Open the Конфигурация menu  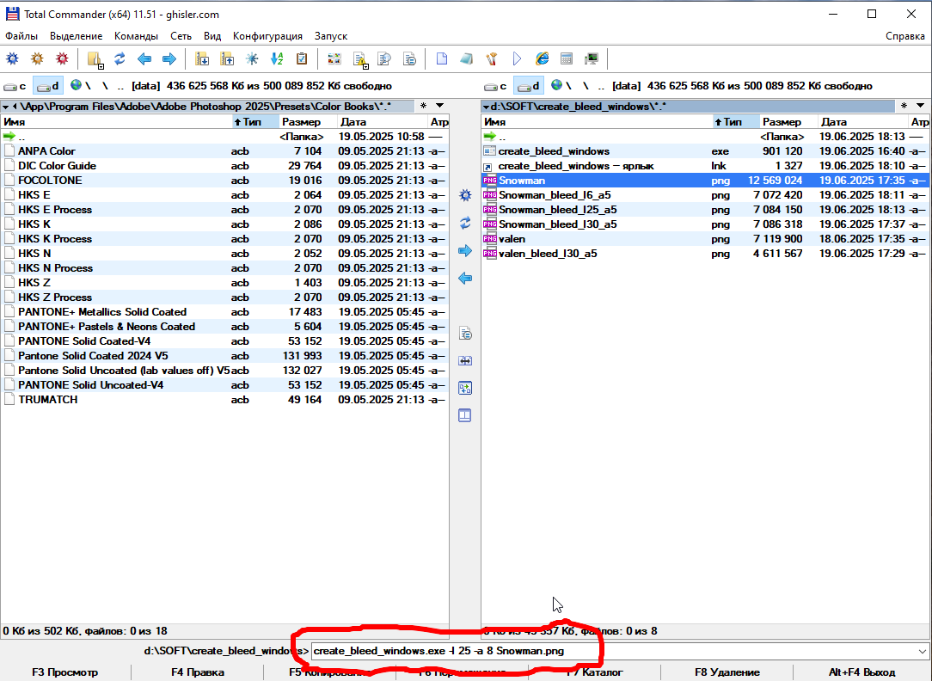pos(267,36)
